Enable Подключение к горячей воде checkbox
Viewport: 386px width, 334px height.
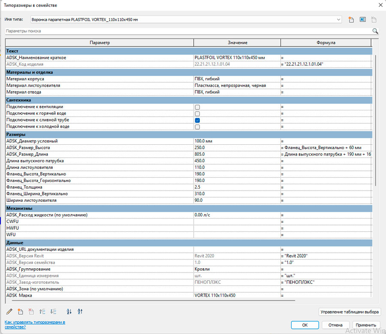(x=197, y=114)
